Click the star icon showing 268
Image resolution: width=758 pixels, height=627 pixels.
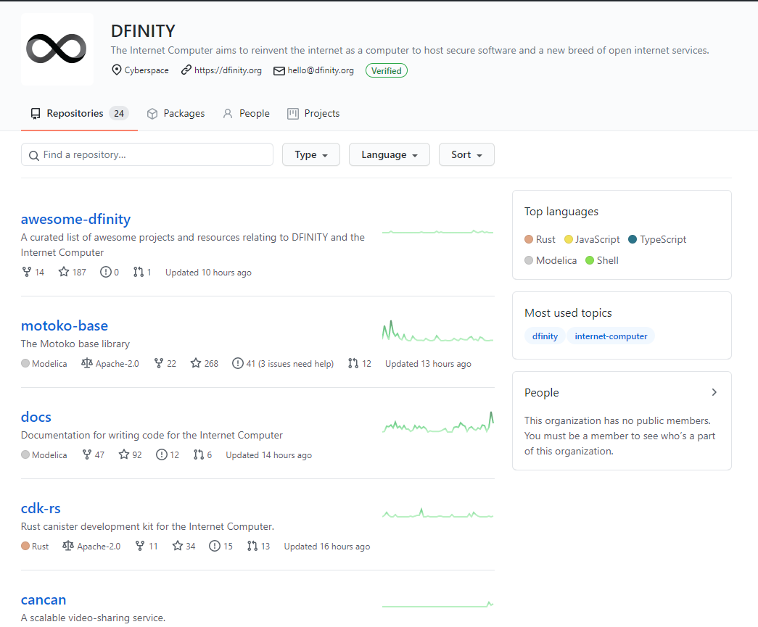(x=196, y=363)
